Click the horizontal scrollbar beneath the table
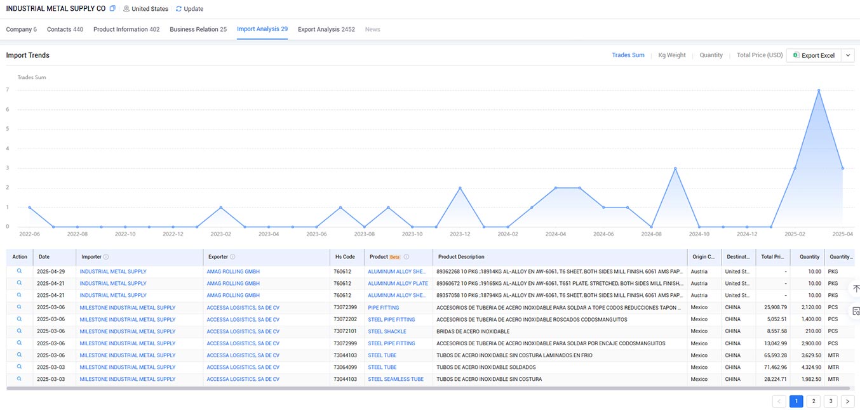Screen dimensions: 860x410 pyautogui.click(x=429, y=388)
